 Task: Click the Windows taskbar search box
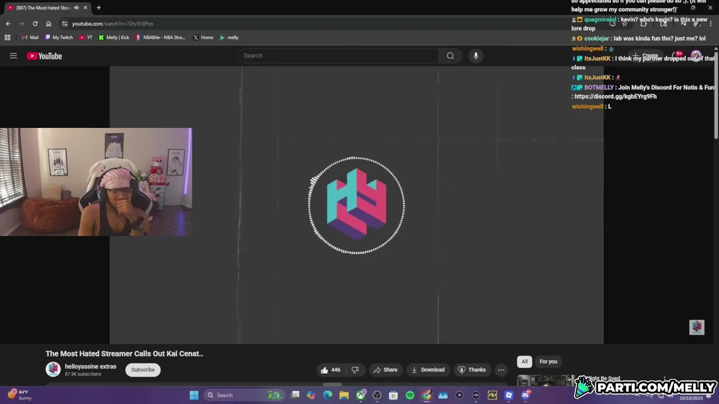click(243, 395)
